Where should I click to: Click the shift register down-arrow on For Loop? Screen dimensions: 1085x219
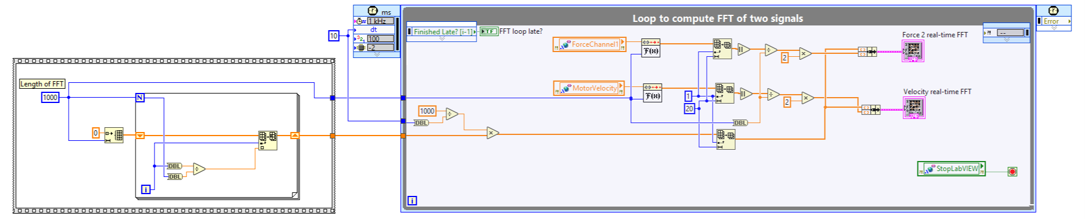tap(140, 136)
